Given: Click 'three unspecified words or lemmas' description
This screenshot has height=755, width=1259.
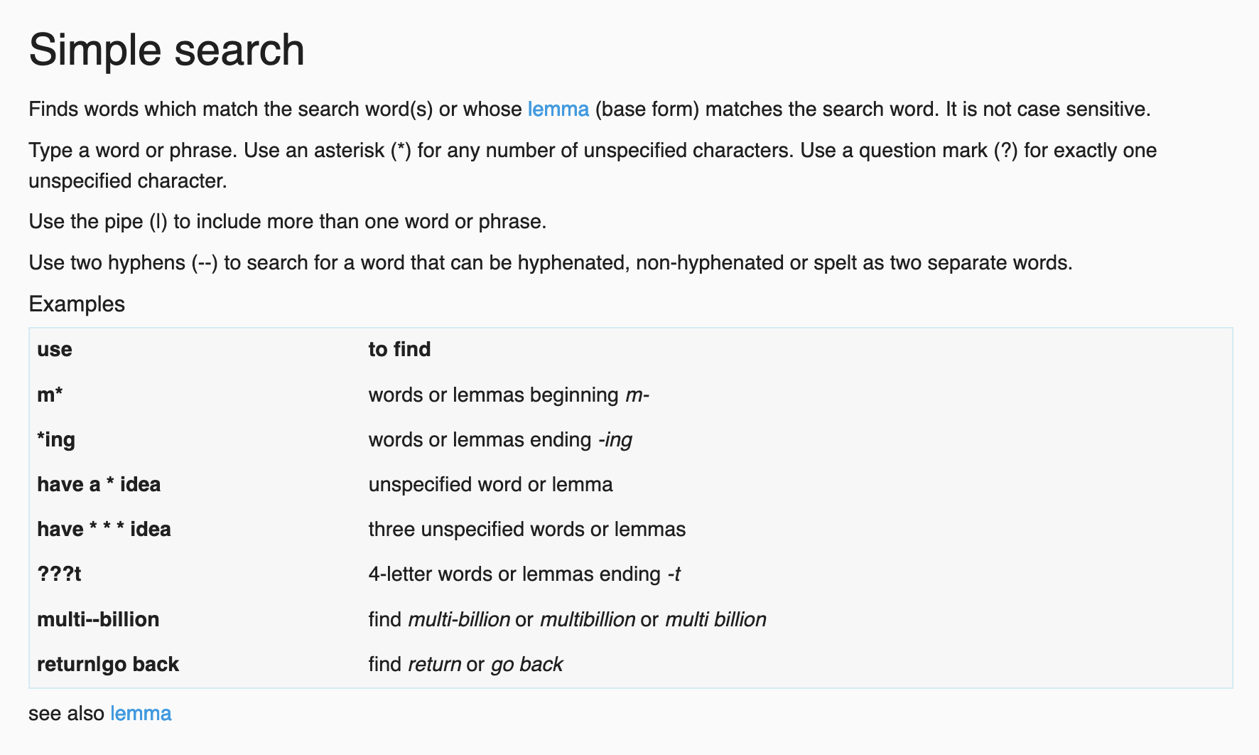Looking at the screenshot, I should 527,529.
